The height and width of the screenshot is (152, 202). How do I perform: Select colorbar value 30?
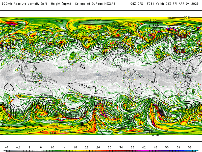click(110, 147)
